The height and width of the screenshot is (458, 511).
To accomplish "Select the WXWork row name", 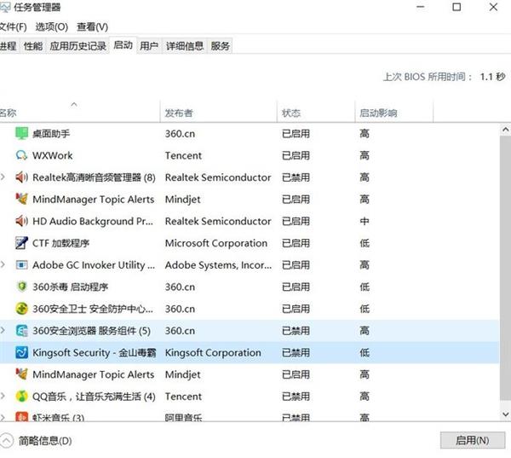I will 53,155.
